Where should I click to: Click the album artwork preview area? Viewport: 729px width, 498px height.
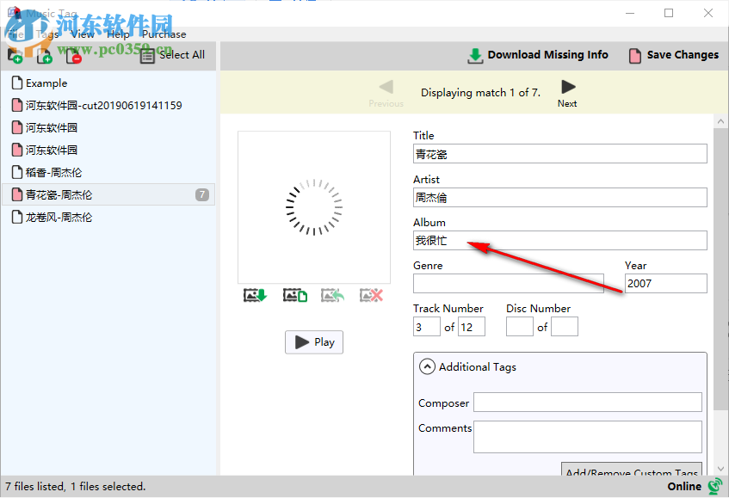pyautogui.click(x=314, y=207)
